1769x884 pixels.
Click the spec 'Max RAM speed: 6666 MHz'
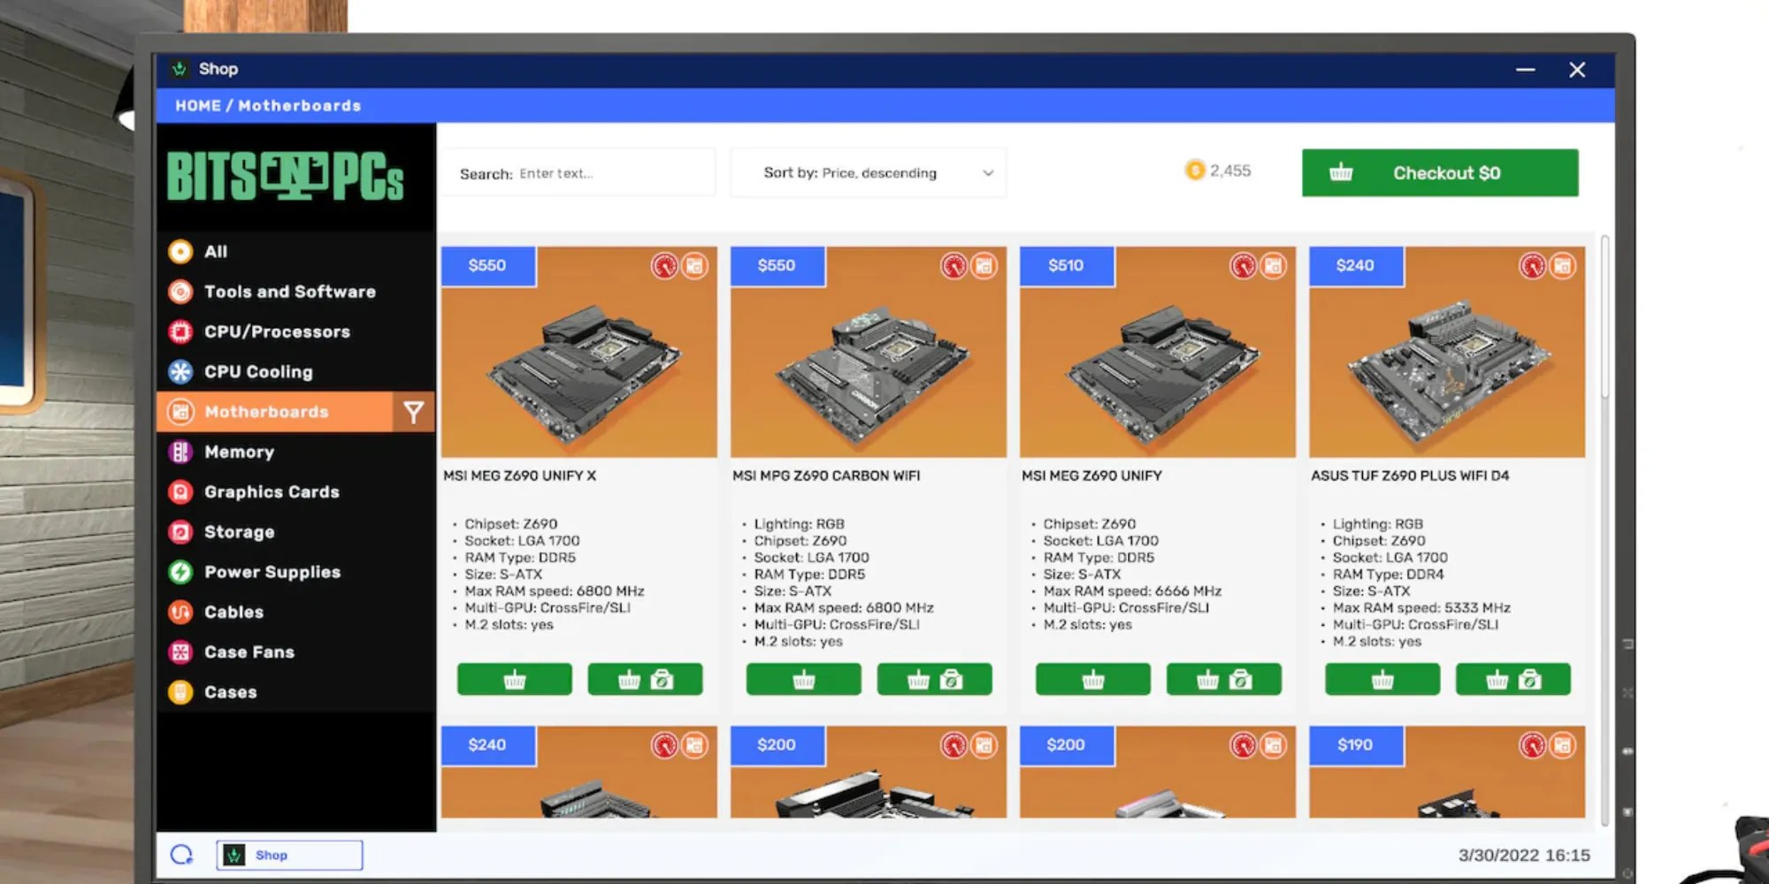click(1132, 591)
